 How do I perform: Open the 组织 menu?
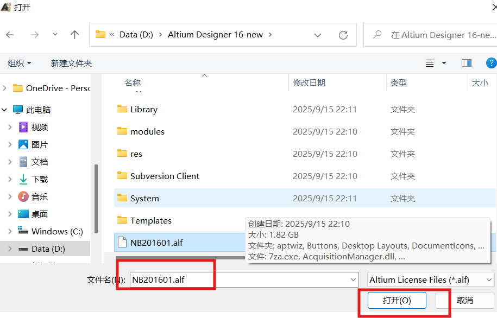pyautogui.click(x=20, y=63)
